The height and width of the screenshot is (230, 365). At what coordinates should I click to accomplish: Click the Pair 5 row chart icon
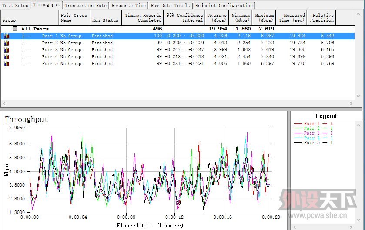[x=7, y=64]
